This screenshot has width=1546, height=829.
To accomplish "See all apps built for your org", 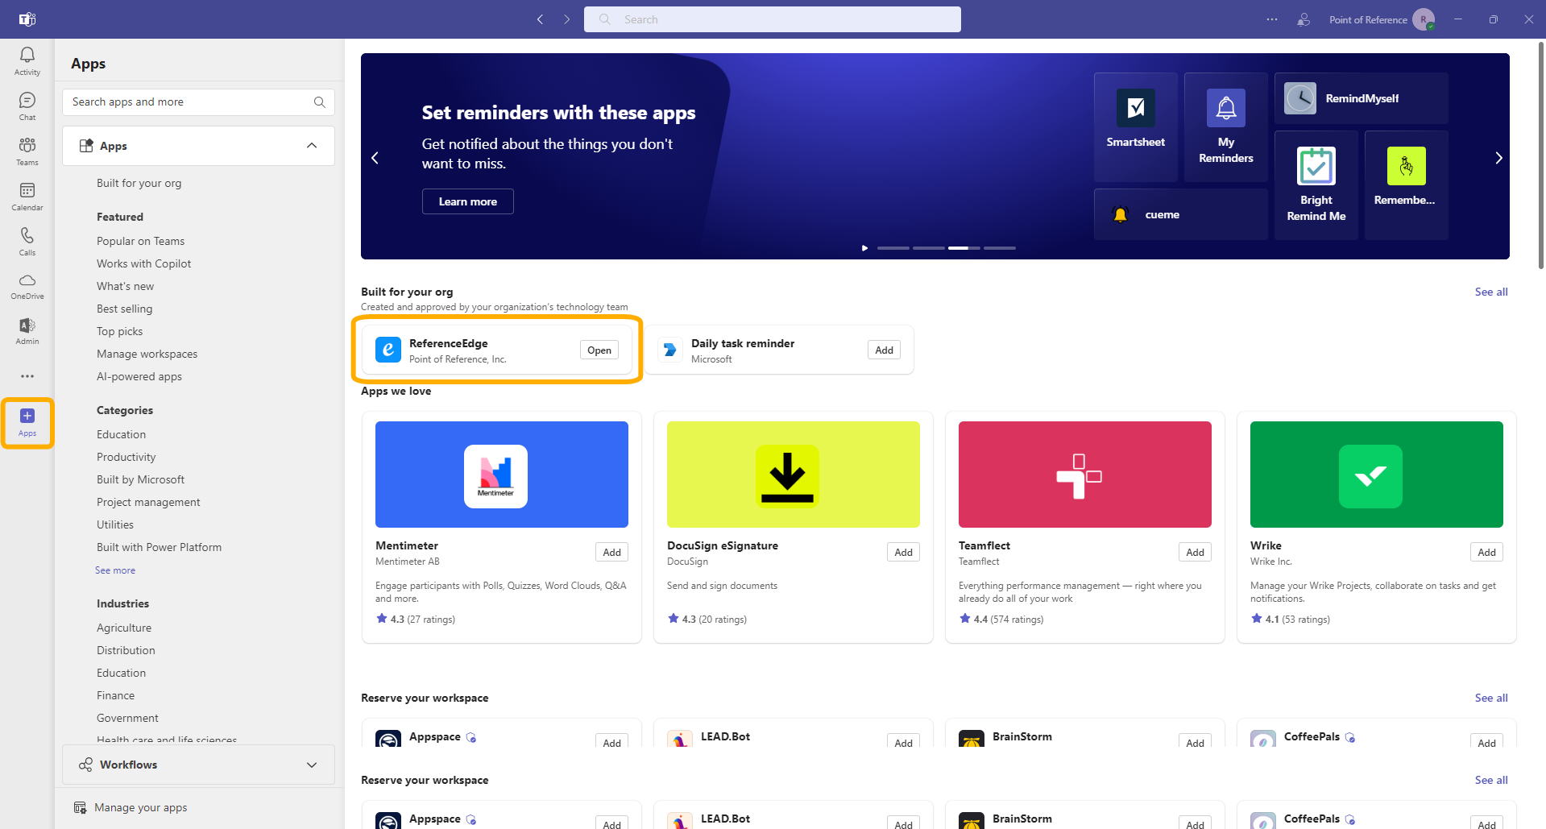I will click(x=1490, y=292).
